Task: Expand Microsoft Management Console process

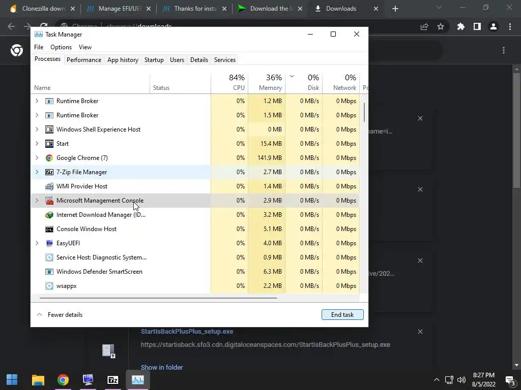Action: (37, 200)
